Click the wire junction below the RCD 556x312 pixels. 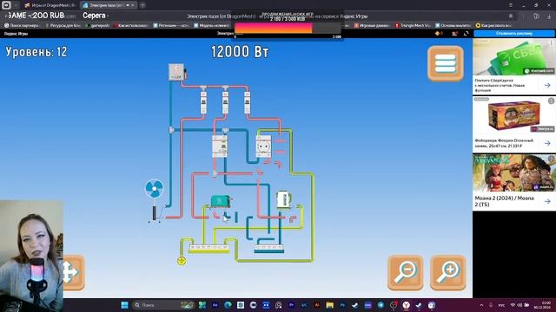pyautogui.click(x=215, y=173)
